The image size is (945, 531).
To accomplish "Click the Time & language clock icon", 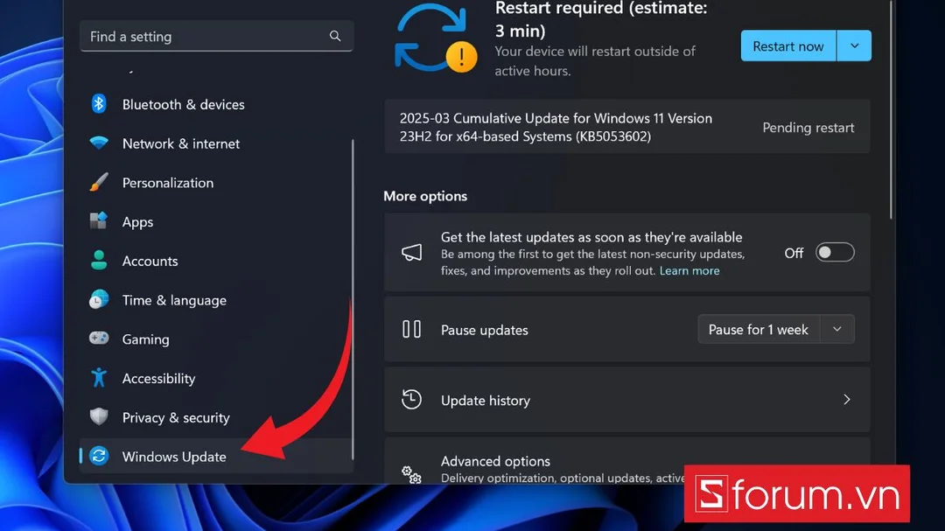I will [x=99, y=299].
